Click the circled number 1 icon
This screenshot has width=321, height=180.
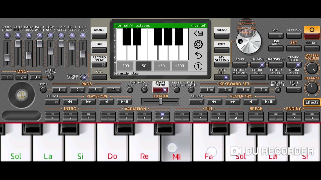(198, 66)
